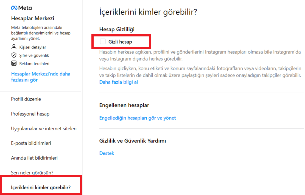305x195 pixels.
Task: Click the Hesaplar Merkezi heading
Action: (32, 18)
